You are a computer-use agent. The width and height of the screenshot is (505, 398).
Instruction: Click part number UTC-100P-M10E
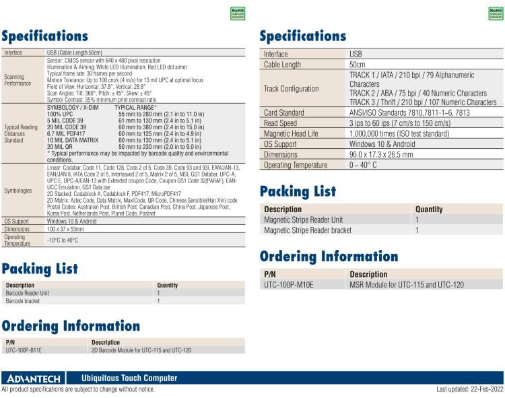tap(289, 285)
